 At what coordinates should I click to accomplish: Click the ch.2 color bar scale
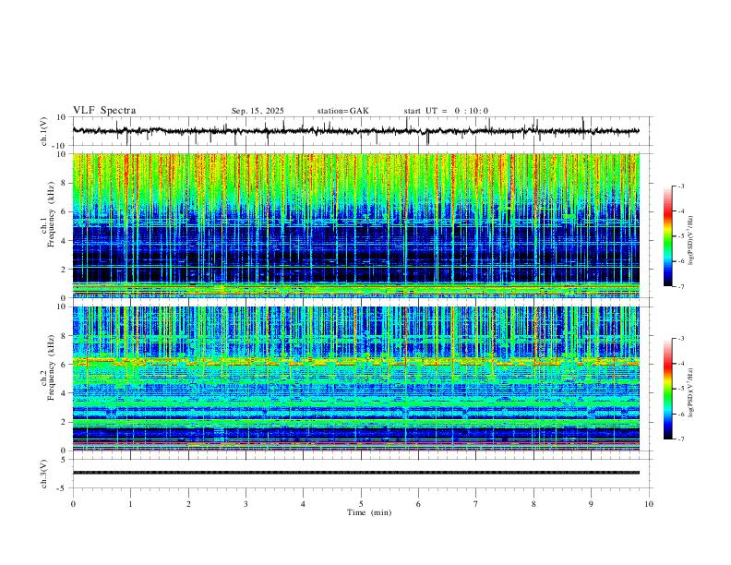point(668,389)
